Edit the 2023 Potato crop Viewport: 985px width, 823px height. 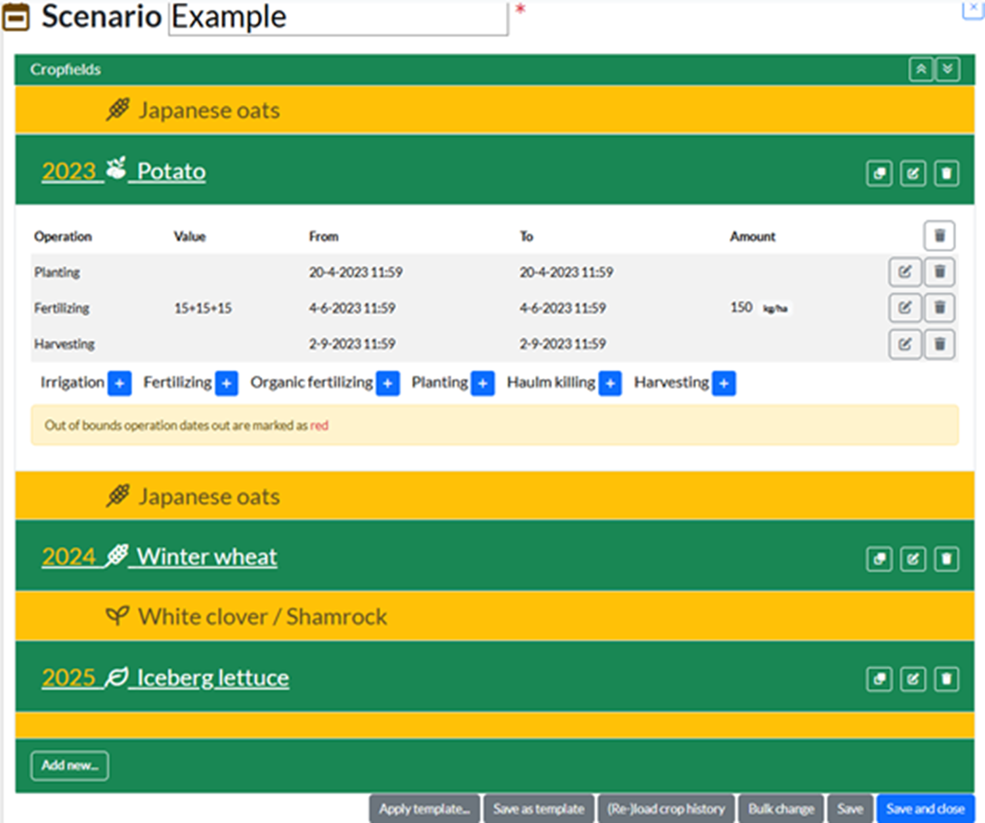coord(913,173)
